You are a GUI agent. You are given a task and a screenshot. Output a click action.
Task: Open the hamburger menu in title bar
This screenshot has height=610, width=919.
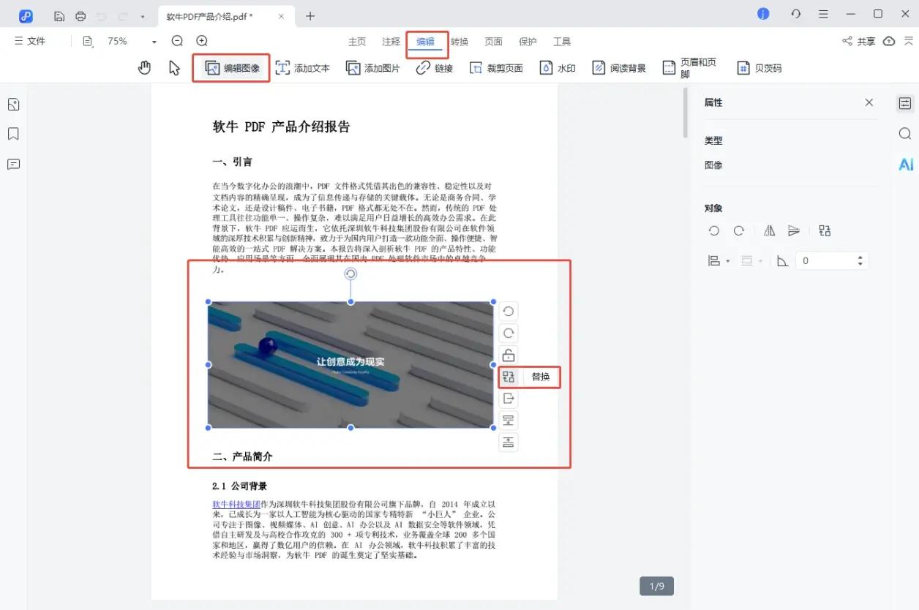[x=824, y=14]
